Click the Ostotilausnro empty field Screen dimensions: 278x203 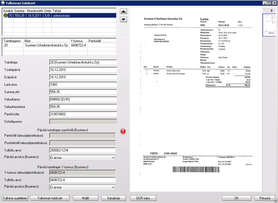coord(83,122)
